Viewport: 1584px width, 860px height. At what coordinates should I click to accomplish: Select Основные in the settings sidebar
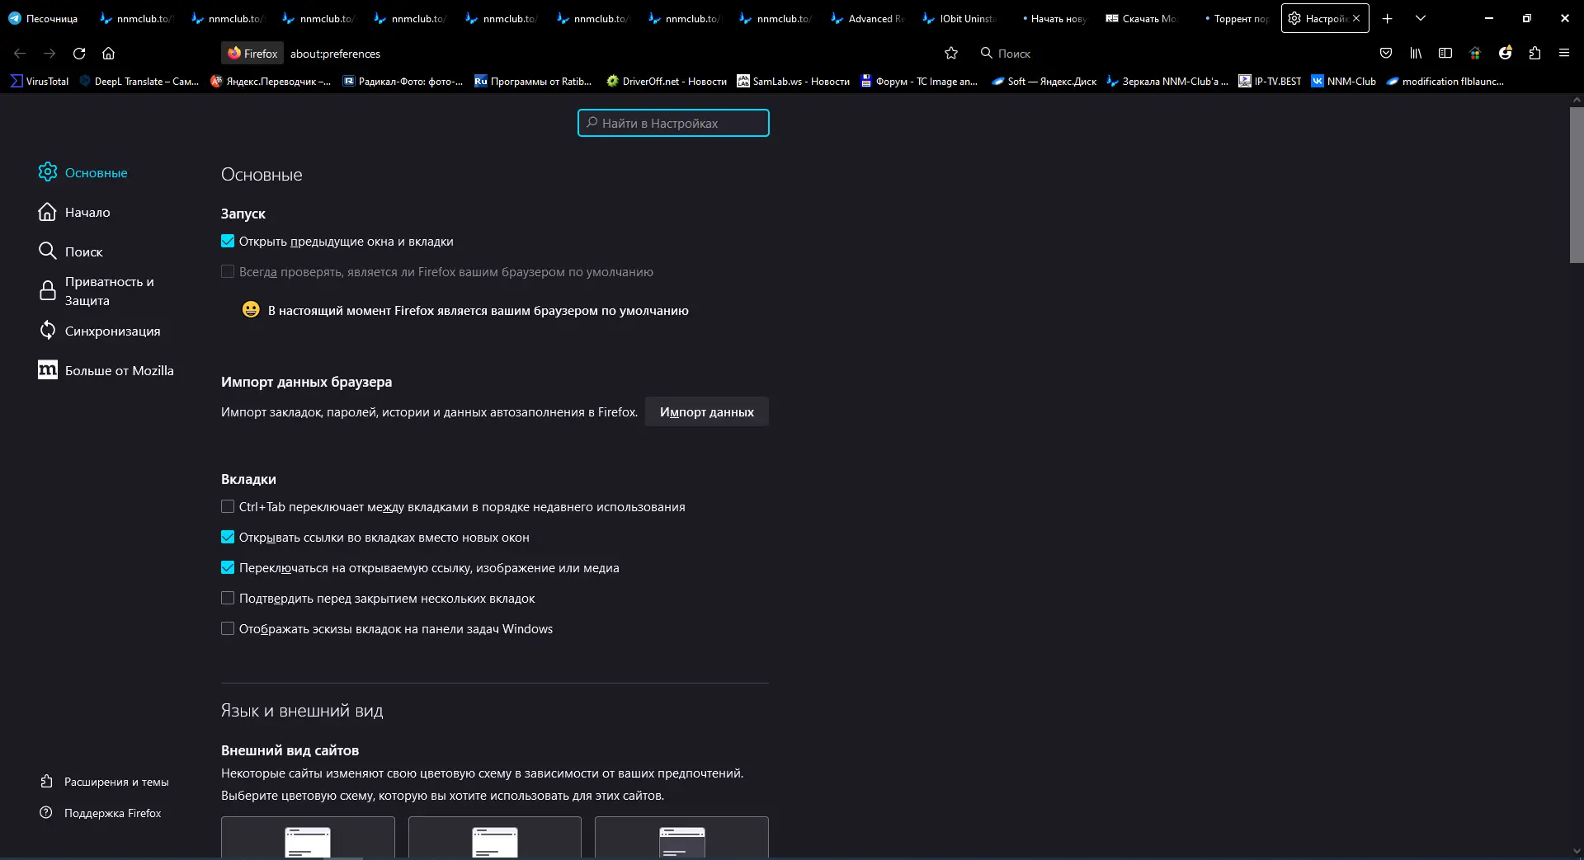click(83, 172)
